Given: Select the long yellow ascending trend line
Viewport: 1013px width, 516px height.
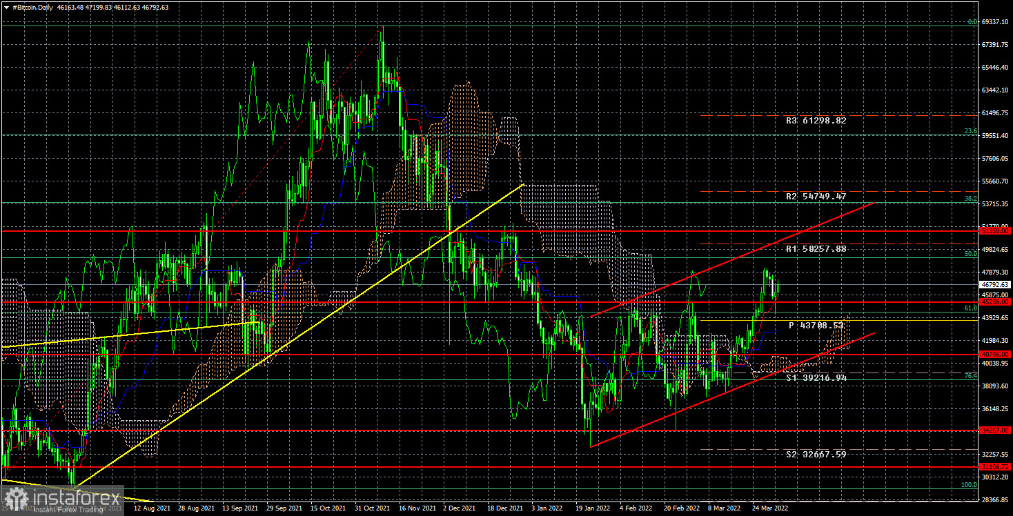Looking at the screenshot, I should click(x=297, y=337).
